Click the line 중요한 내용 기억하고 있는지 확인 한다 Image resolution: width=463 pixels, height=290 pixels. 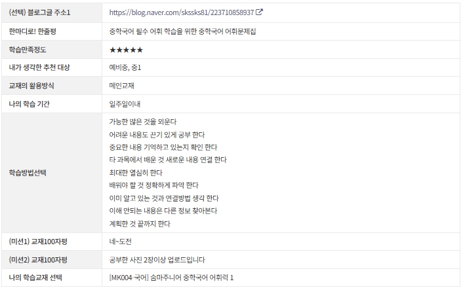pos(163,147)
